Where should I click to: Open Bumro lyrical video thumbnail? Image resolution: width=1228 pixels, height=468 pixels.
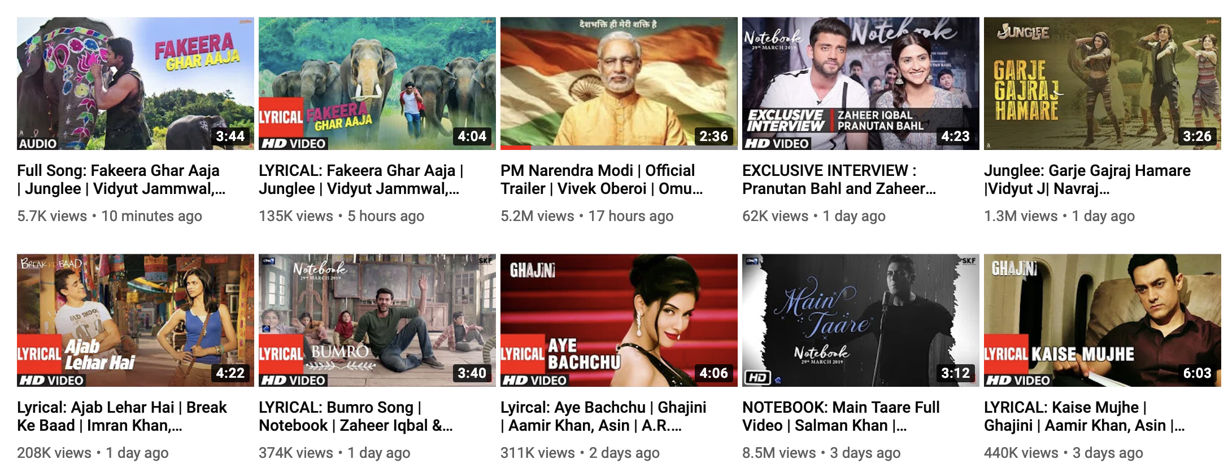[x=377, y=320]
